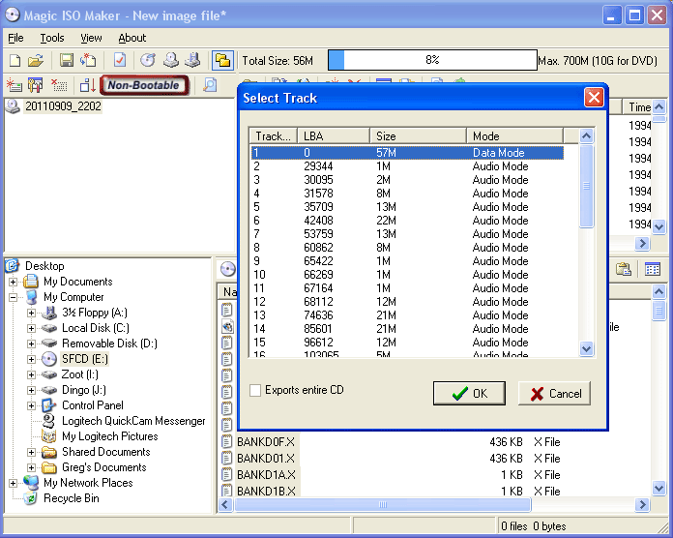The image size is (673, 538).
Task: Click the New image file icon
Action: [15, 60]
